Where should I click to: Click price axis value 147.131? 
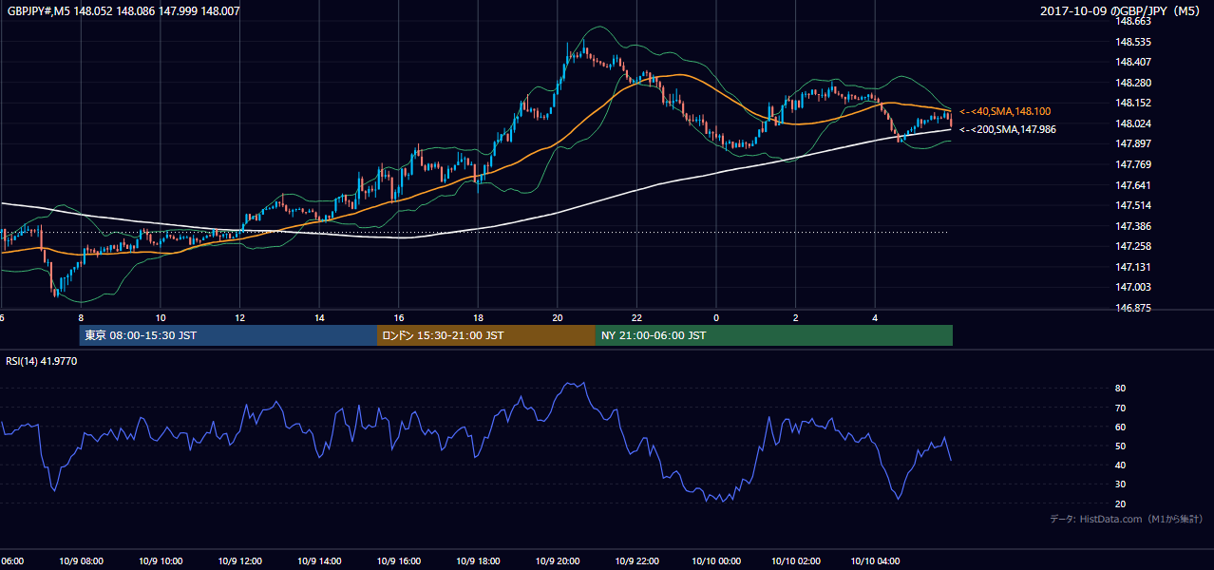(1132, 267)
